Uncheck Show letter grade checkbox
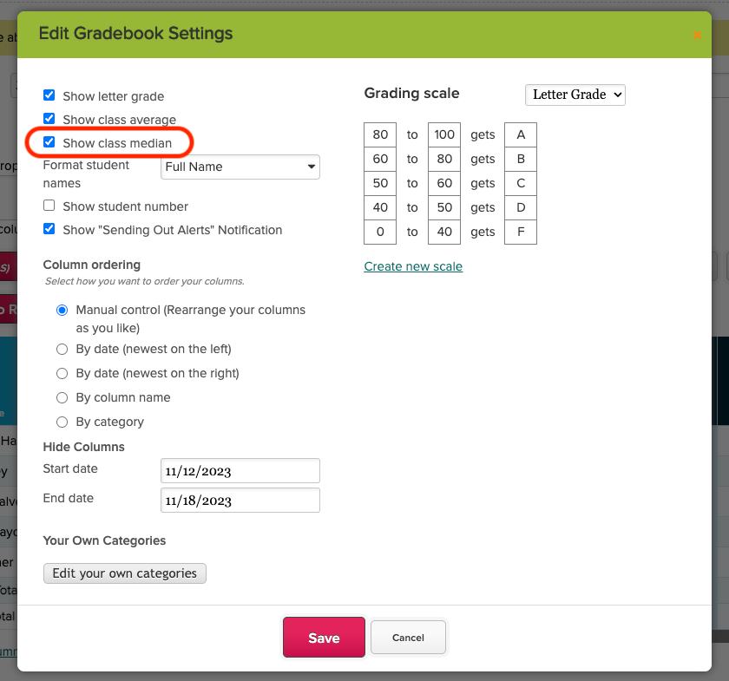The image size is (729, 681). pos(49,95)
